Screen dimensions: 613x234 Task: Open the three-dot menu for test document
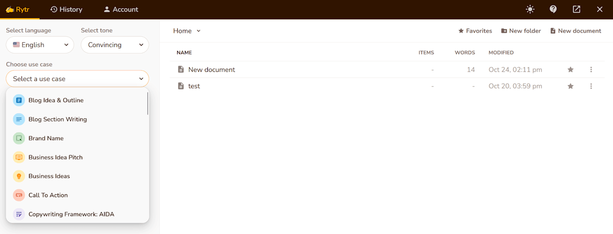pyautogui.click(x=591, y=86)
